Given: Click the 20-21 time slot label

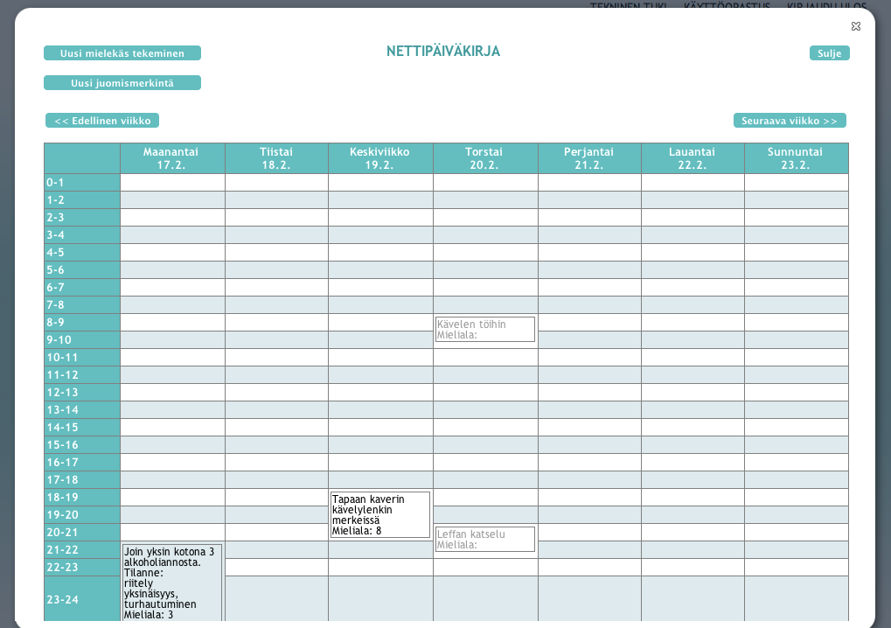Looking at the screenshot, I should tap(82, 533).
